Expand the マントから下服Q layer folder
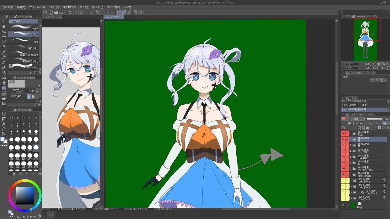Screen dimensions: 390x219 (351, 169)
